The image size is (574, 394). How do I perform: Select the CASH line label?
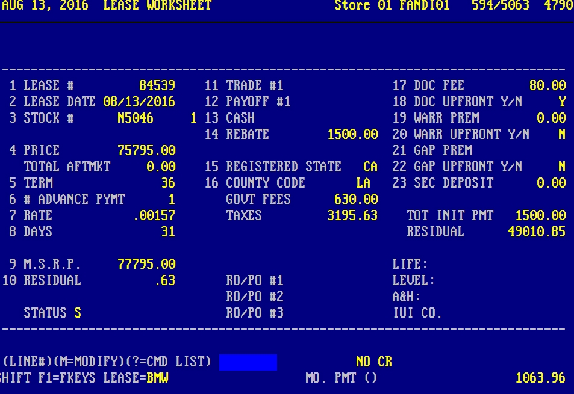click(x=240, y=118)
